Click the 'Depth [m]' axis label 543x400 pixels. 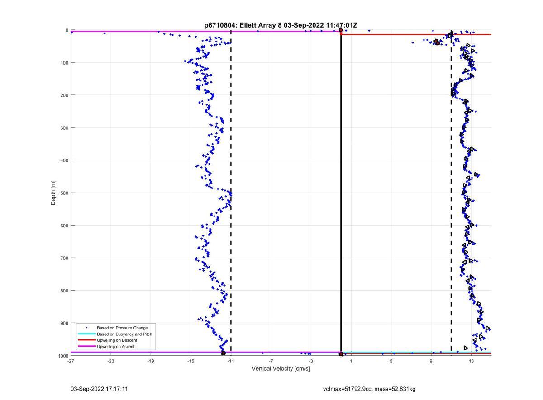[53, 193]
